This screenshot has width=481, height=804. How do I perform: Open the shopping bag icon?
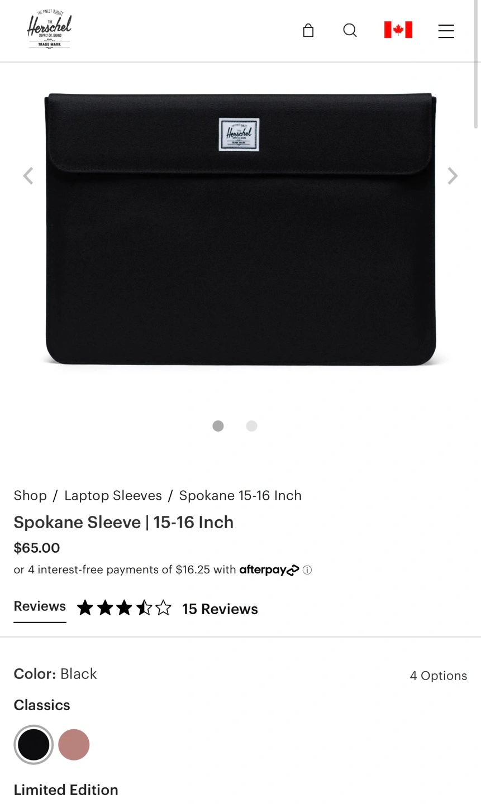pyautogui.click(x=308, y=30)
